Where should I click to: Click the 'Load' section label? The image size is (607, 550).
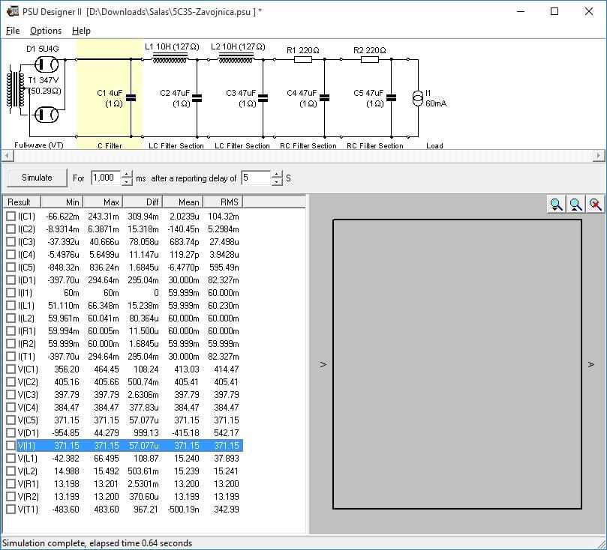(434, 145)
